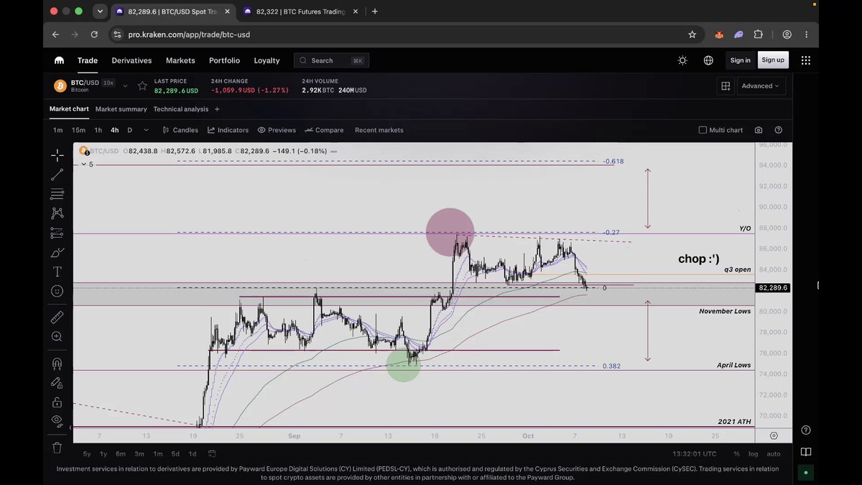Image resolution: width=862 pixels, height=485 pixels.
Task: Delete all drawings with trash icon
Action: [x=57, y=448]
